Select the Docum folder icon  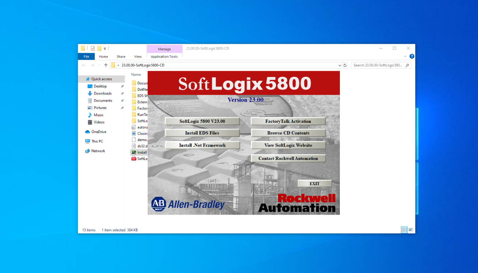point(134,83)
